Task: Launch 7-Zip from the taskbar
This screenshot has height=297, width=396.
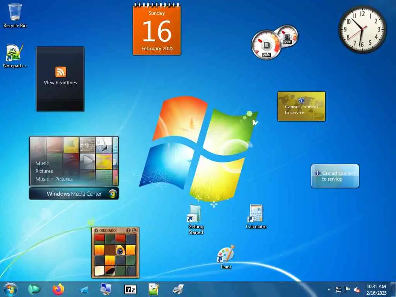Action: pos(130,290)
